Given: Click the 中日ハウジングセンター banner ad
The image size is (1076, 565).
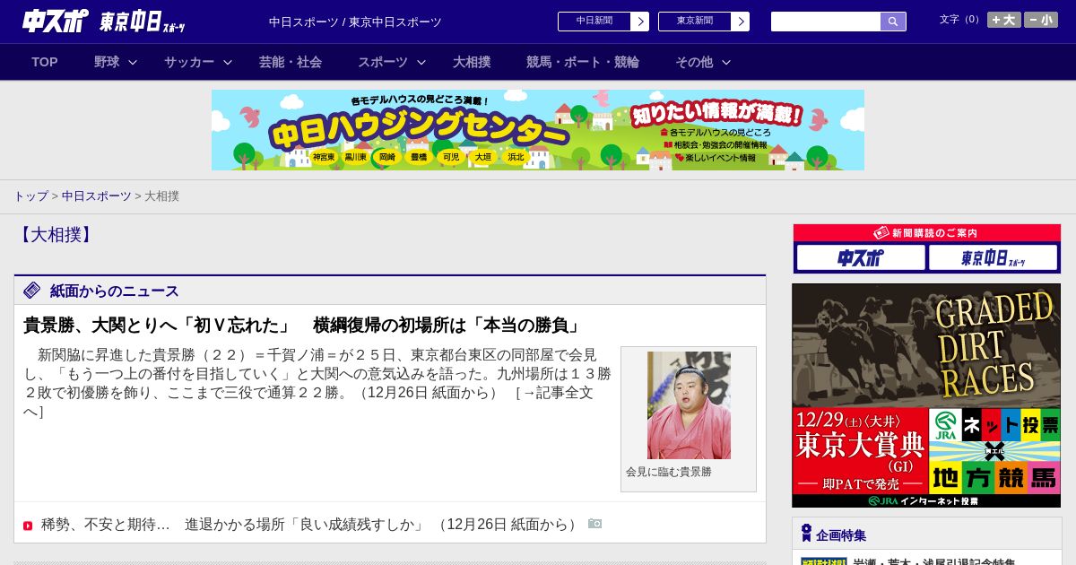Looking at the screenshot, I should (x=538, y=130).
